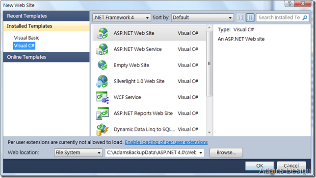
Task: Open the Recent Templates section
Action: 46,16
